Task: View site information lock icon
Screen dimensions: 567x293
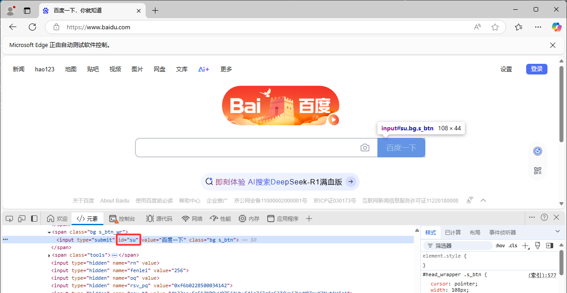Action: [56, 27]
